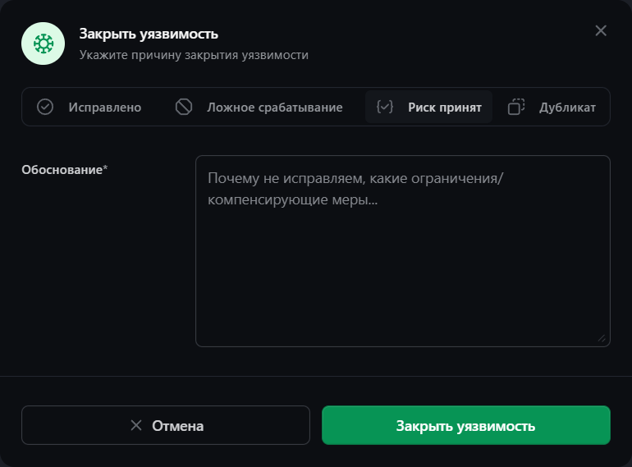Viewport: 632px width, 467px height.
Task: Click the Отмена button
Action: click(x=166, y=425)
